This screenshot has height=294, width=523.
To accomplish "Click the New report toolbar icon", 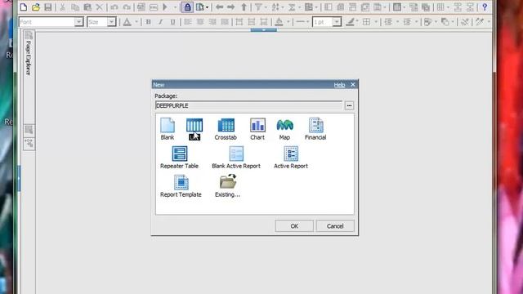I will 24,7.
